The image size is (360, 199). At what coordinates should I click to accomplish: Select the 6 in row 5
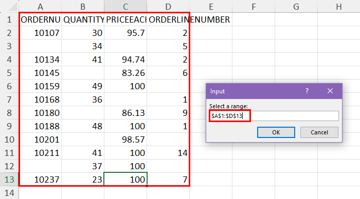168,73
